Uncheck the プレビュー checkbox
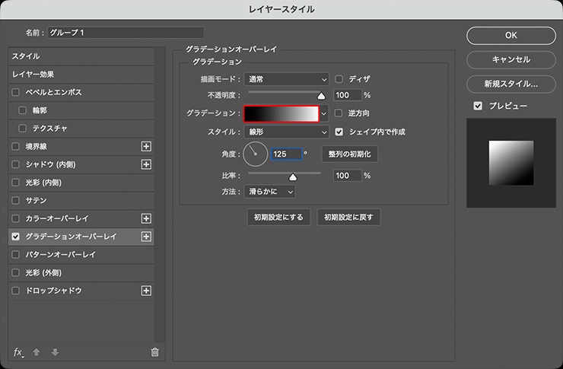Screen dimensions: 563x369 478,106
